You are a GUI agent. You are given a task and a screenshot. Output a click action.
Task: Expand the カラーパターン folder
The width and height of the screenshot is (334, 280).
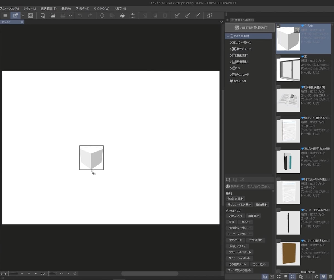231,42
